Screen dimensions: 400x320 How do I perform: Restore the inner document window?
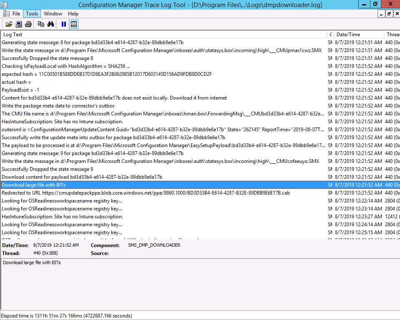click(x=389, y=14)
